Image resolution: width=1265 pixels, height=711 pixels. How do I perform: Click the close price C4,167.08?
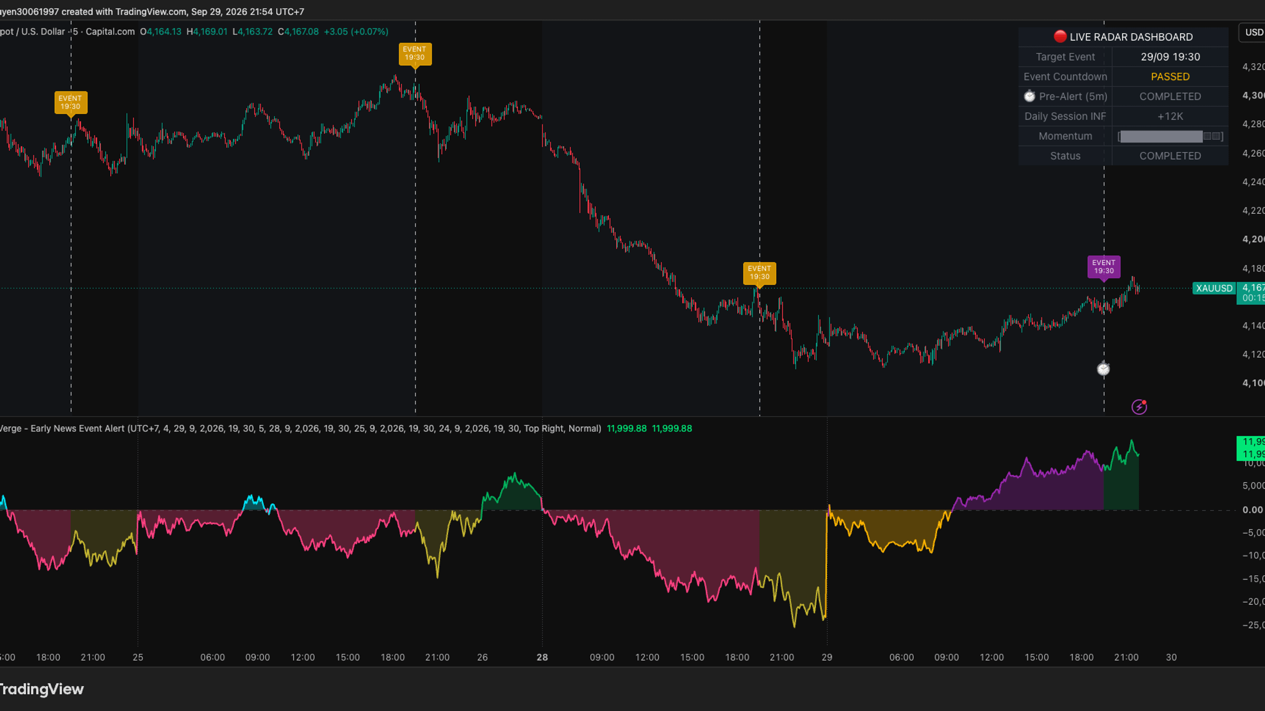(298, 32)
